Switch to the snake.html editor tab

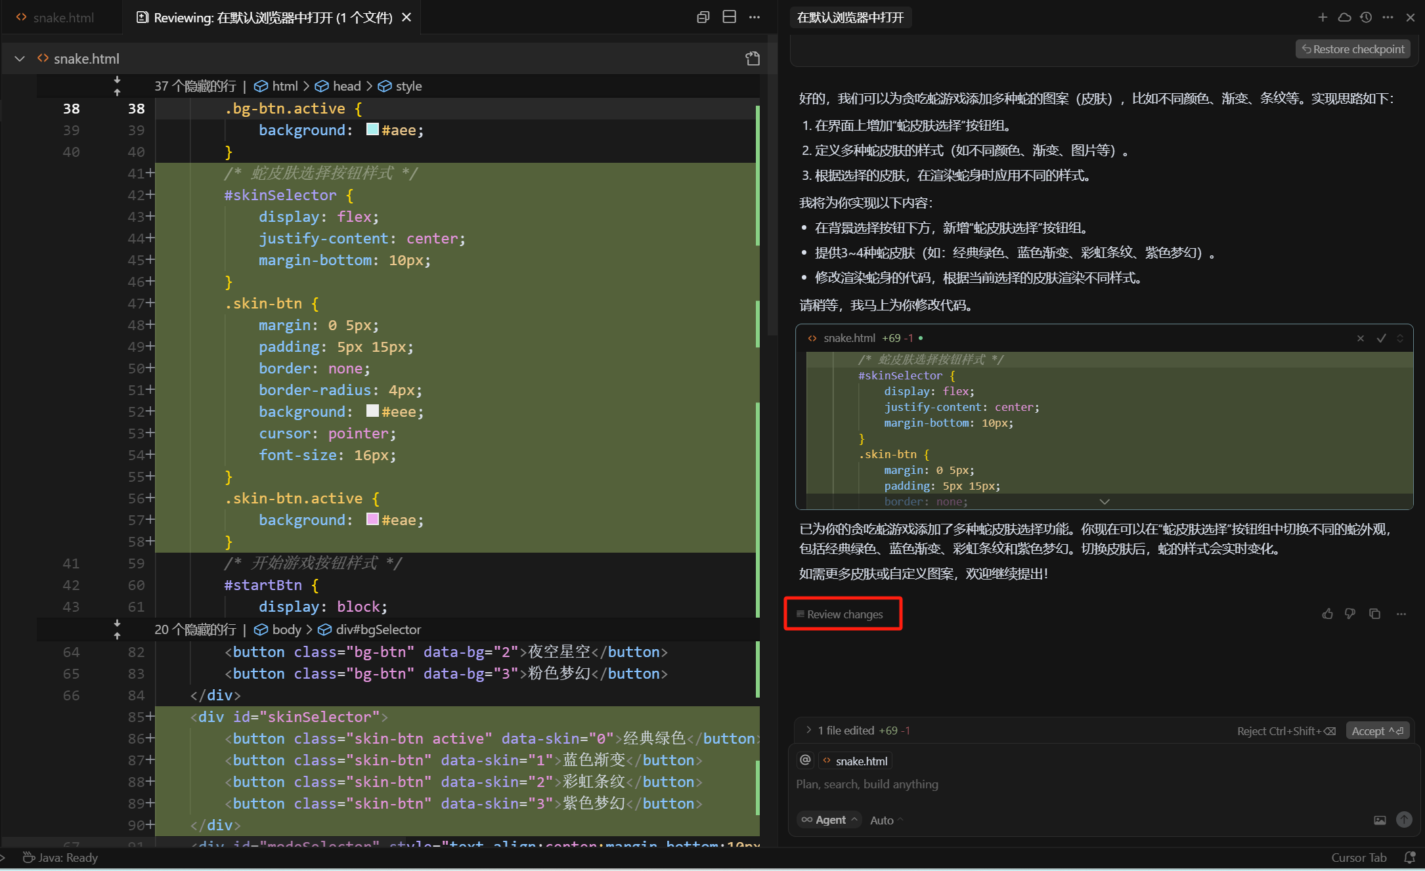(62, 18)
